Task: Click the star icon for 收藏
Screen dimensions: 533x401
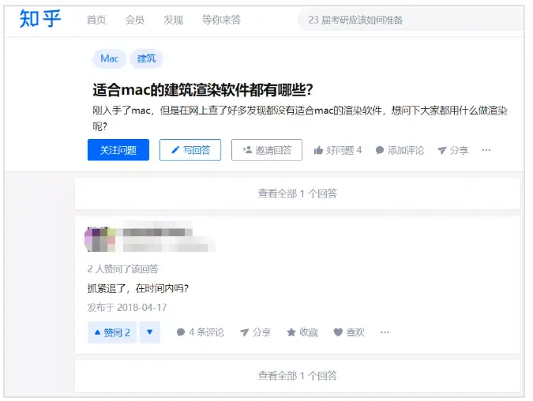Action: pyautogui.click(x=291, y=332)
